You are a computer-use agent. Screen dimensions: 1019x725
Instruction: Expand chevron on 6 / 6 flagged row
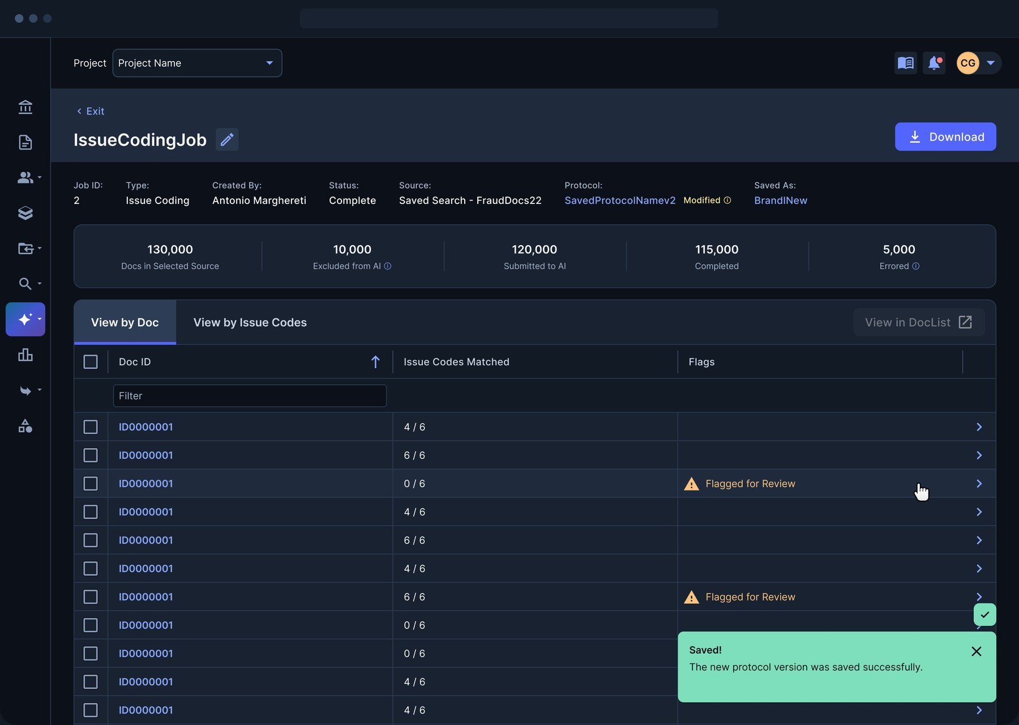(x=979, y=596)
